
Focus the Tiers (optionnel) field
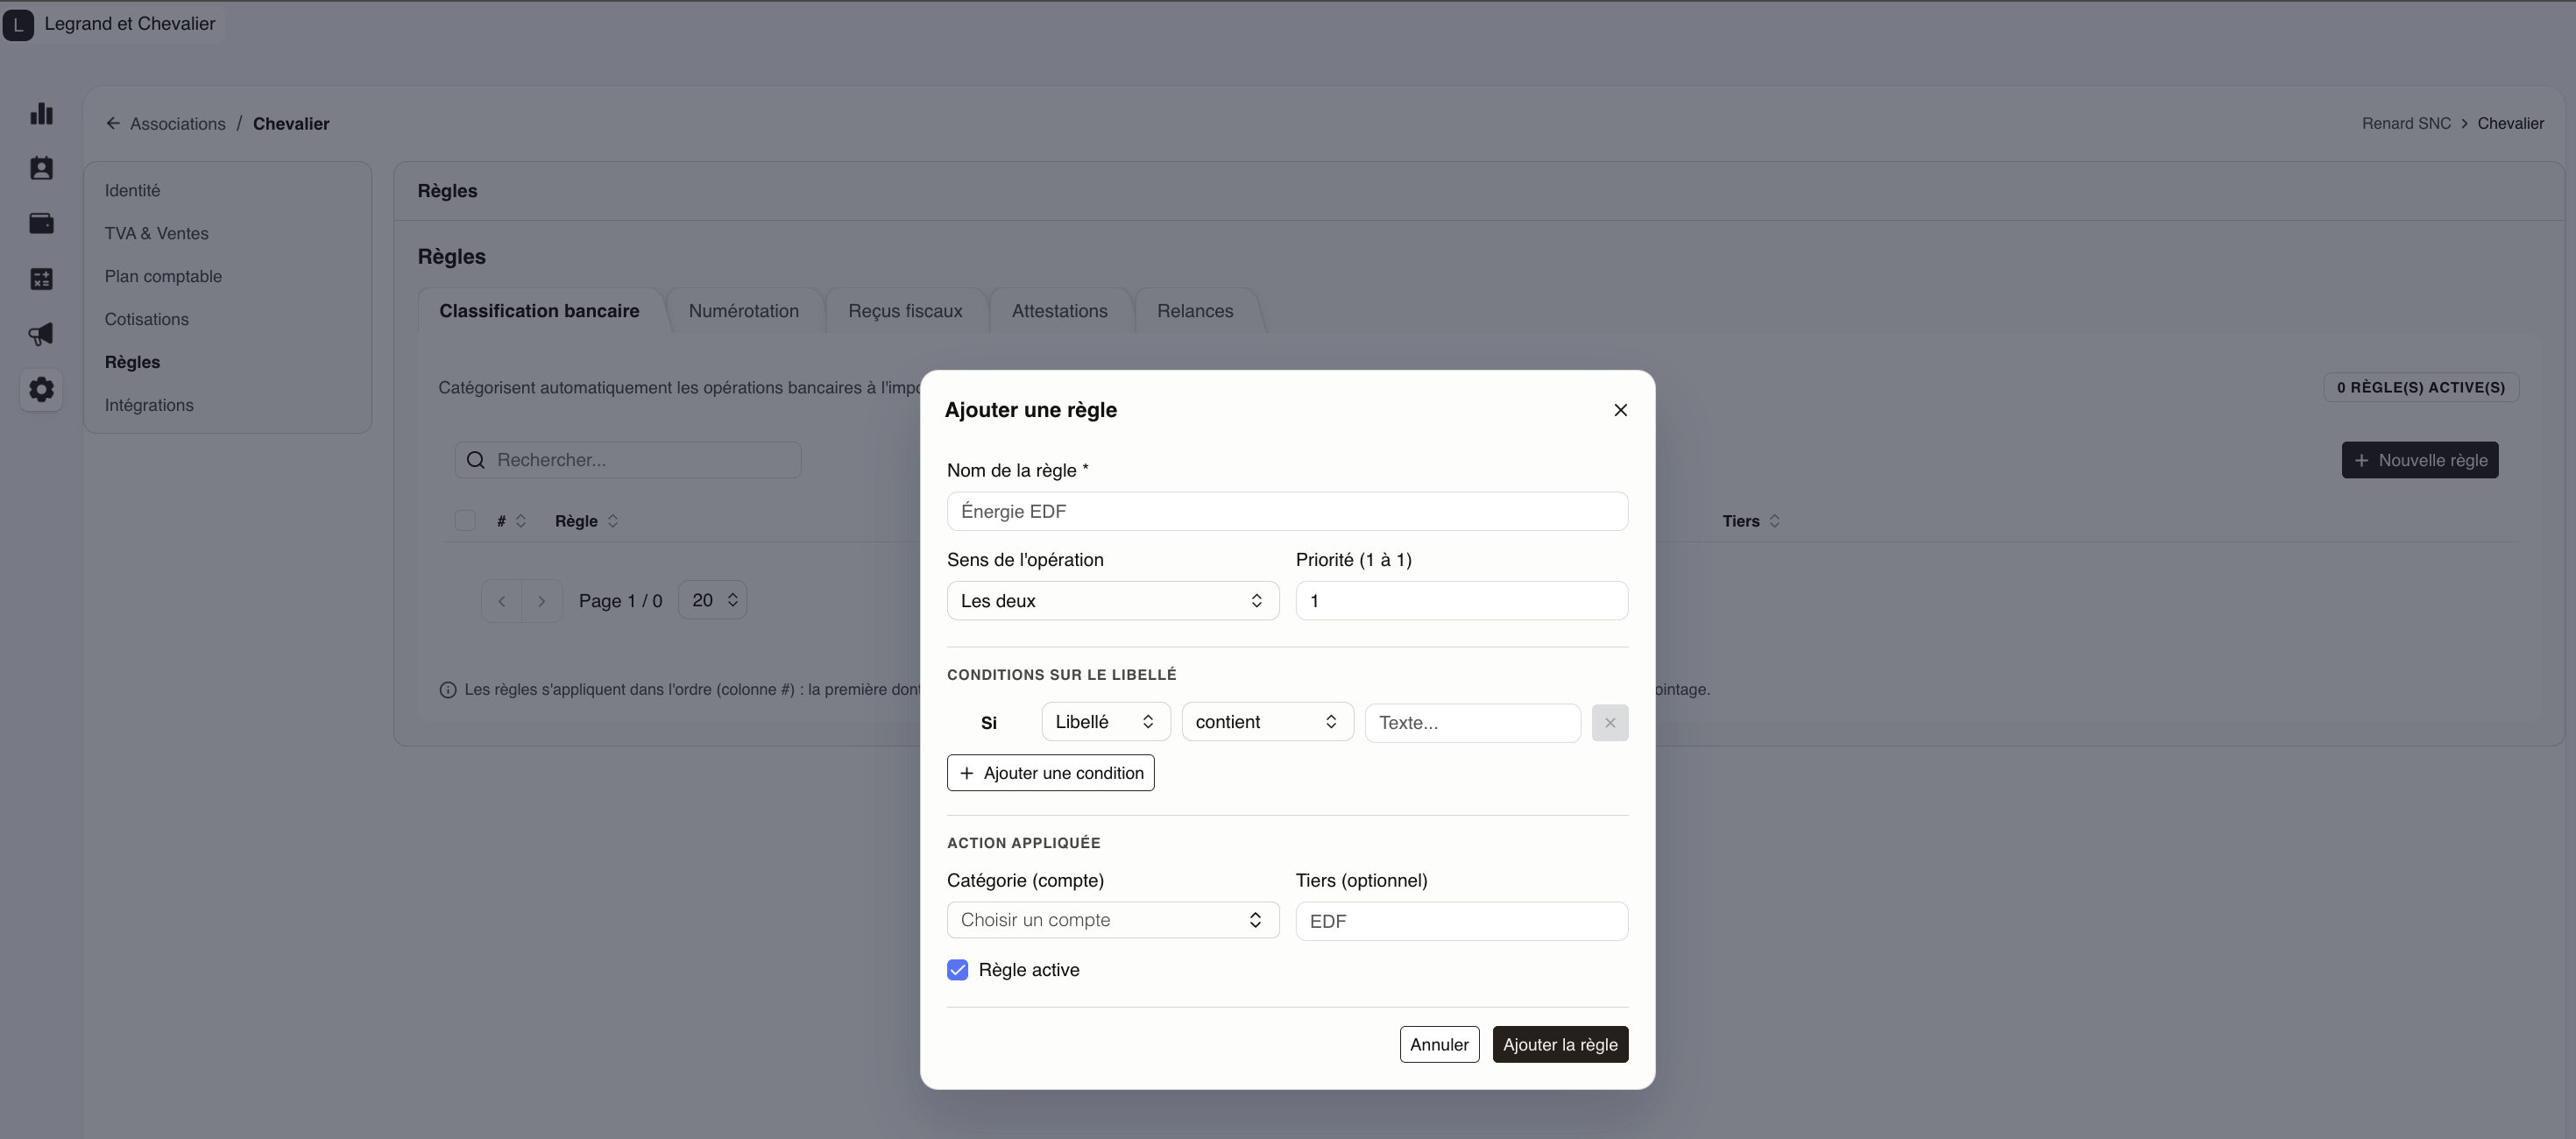pyautogui.click(x=1462, y=921)
